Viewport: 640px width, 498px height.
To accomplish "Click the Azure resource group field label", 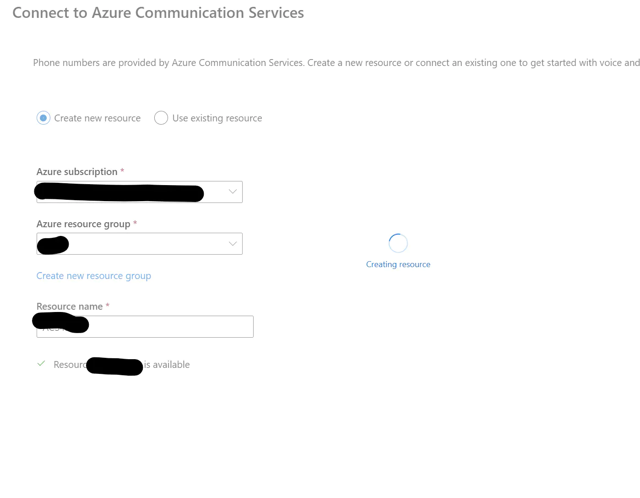I will (x=83, y=224).
